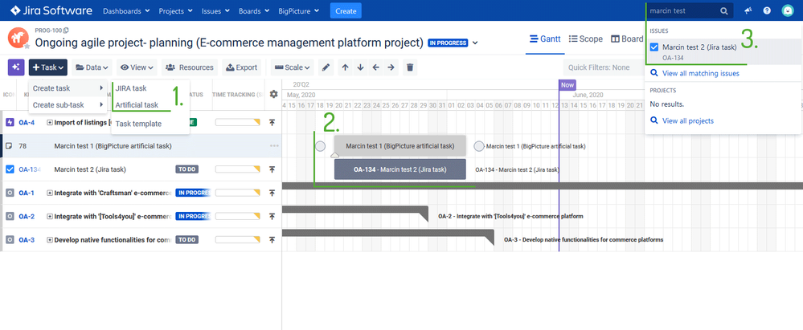Click the move down arrow icon
The width and height of the screenshot is (803, 330).
click(x=361, y=67)
